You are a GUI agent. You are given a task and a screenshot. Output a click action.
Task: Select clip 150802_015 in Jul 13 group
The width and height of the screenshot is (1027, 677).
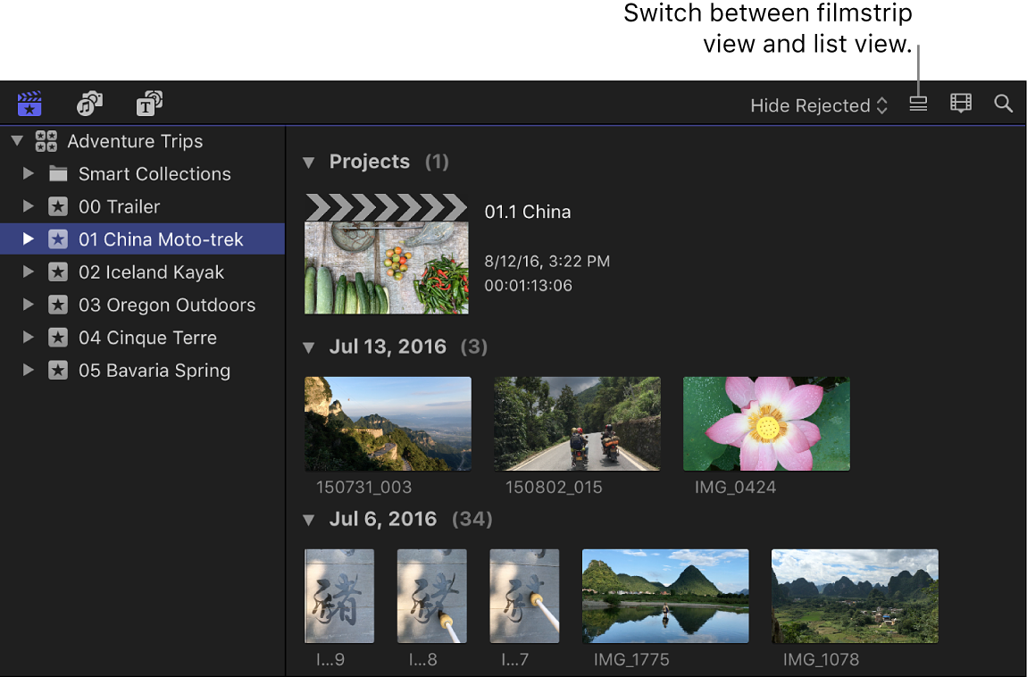[577, 423]
